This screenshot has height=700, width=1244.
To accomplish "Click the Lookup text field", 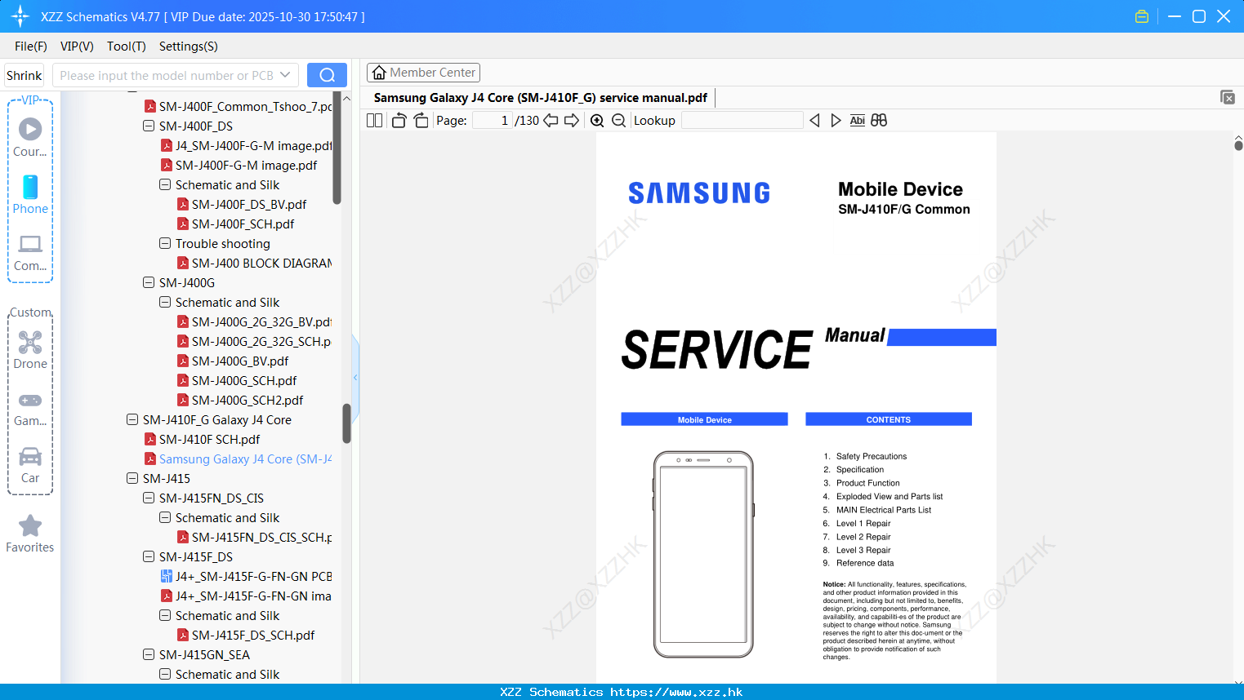I will (742, 121).
